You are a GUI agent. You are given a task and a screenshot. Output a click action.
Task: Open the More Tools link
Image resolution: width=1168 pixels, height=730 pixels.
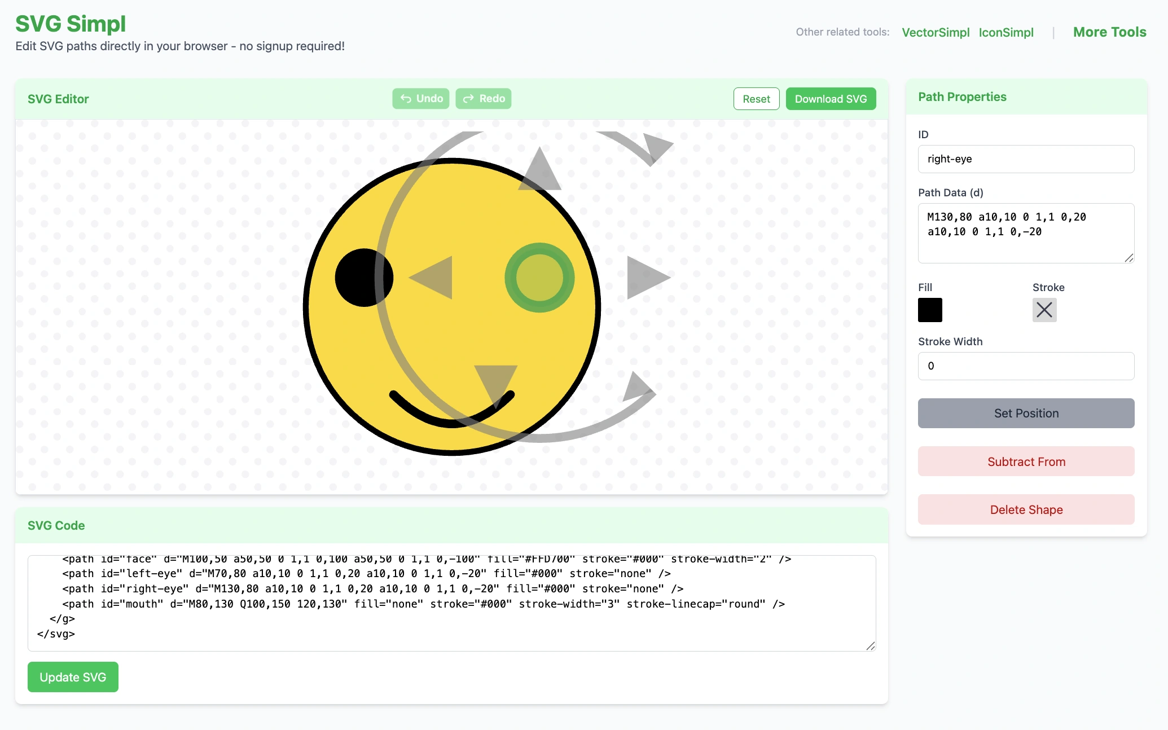[1109, 32]
